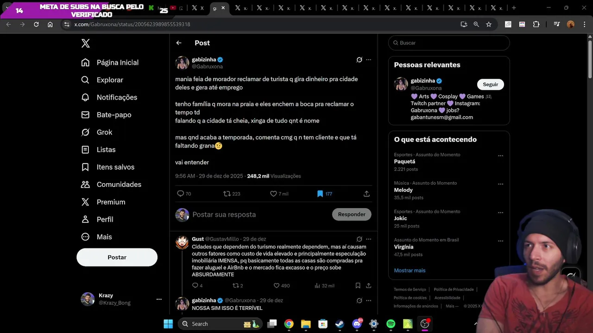Click Mostrar mais trends link

(x=410, y=271)
